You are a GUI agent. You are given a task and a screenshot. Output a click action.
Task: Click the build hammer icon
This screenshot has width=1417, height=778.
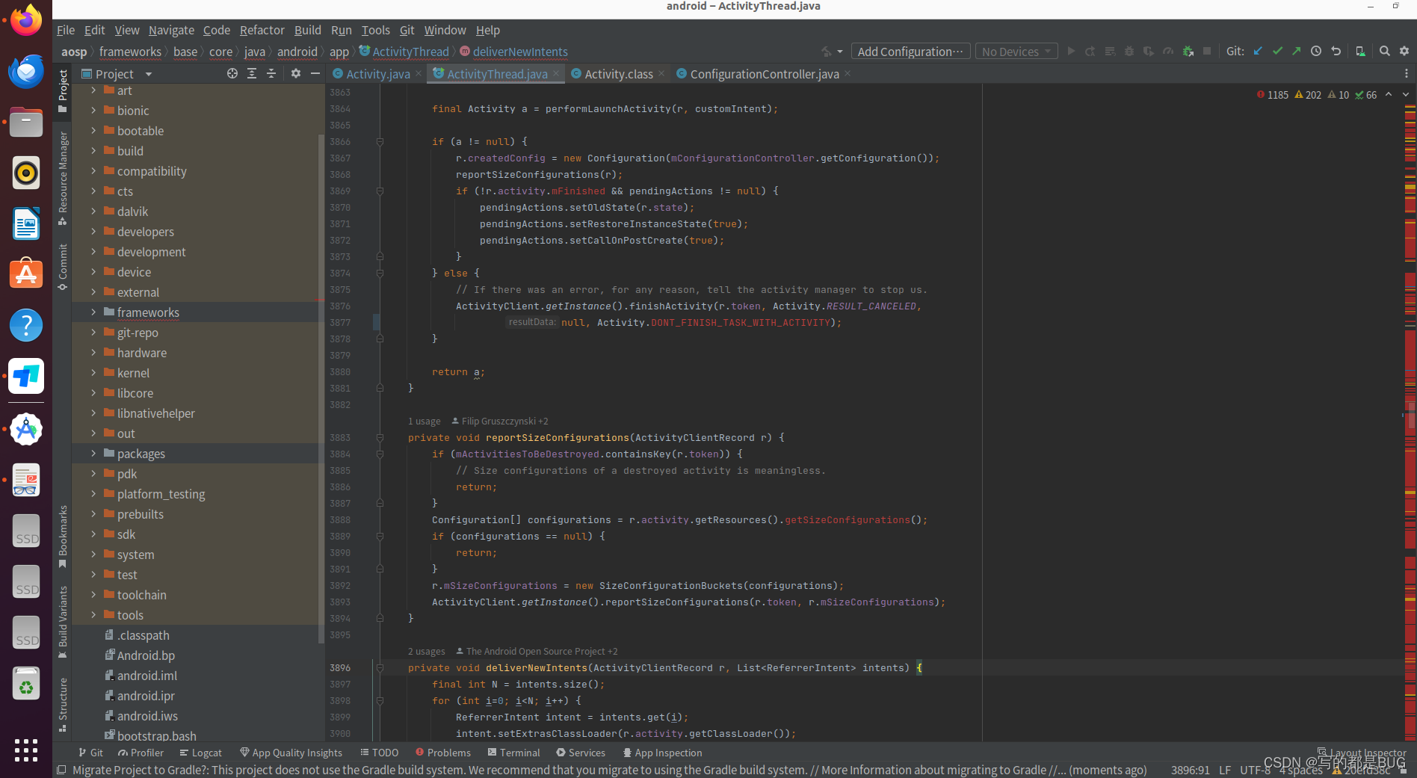[827, 52]
